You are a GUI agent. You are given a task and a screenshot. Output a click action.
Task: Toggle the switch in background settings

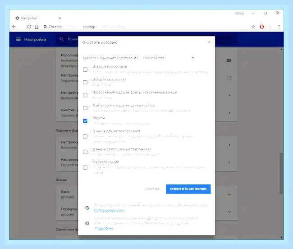click(x=229, y=60)
